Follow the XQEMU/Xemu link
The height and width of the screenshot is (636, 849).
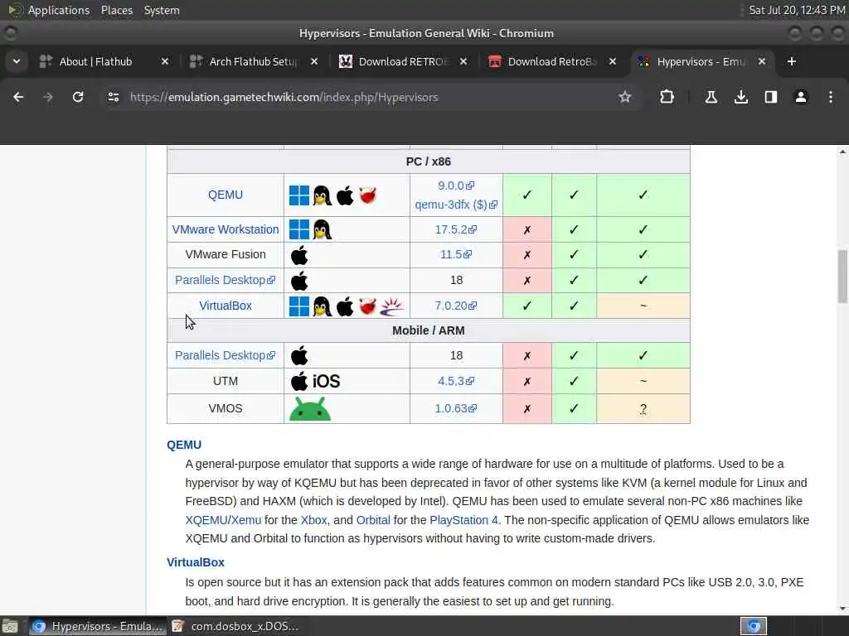(x=223, y=520)
